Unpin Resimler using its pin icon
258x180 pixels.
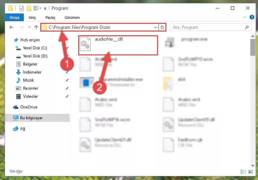(67, 88)
